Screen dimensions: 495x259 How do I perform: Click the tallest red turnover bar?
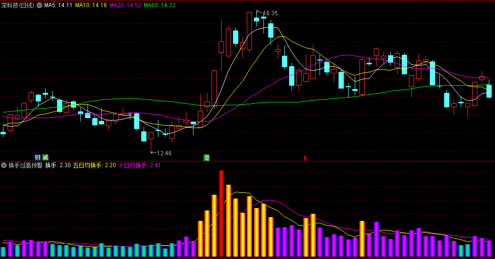click(221, 213)
